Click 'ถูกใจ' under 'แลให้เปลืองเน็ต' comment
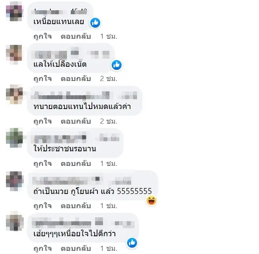259x254 pixels. pos(43,79)
